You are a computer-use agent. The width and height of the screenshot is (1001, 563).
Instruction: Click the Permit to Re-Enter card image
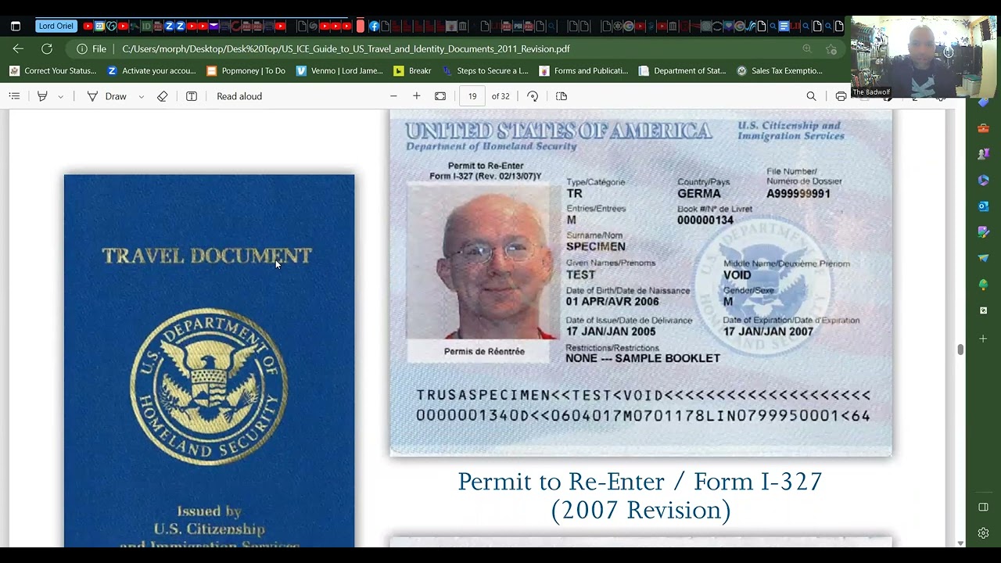(x=640, y=282)
